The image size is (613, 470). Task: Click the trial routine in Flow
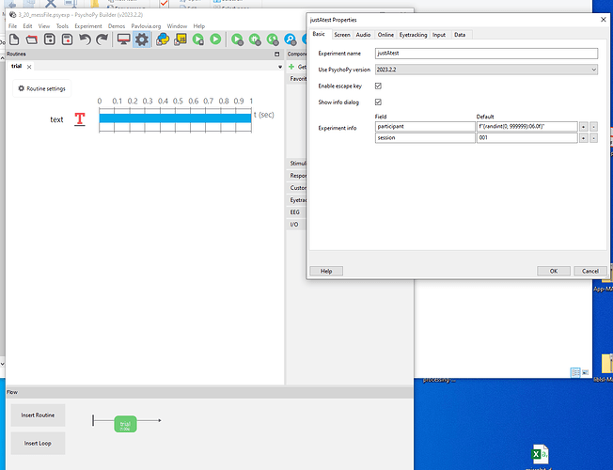pyautogui.click(x=125, y=424)
